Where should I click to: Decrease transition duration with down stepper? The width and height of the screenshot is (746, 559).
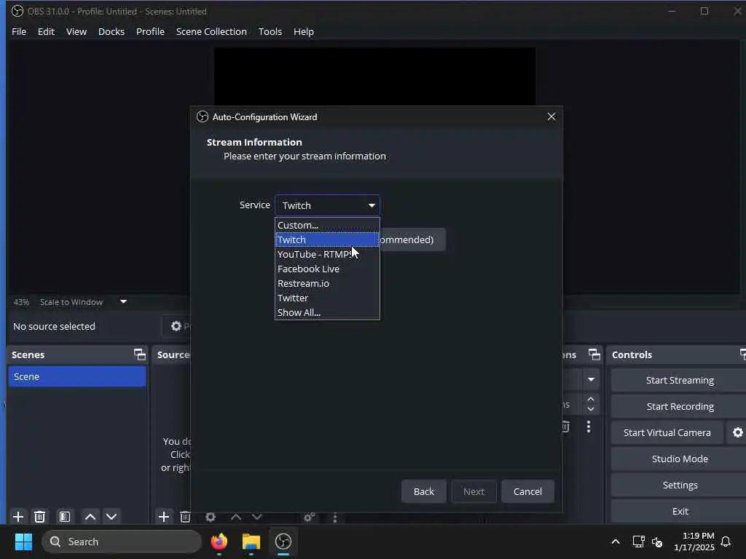click(591, 409)
